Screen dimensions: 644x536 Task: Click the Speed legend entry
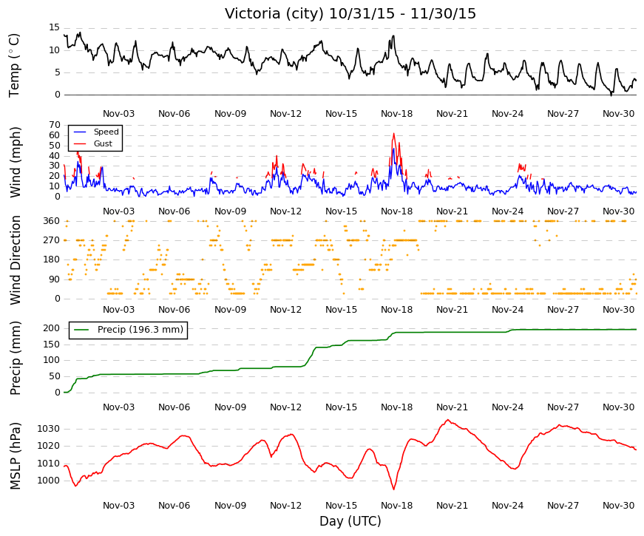97,132
